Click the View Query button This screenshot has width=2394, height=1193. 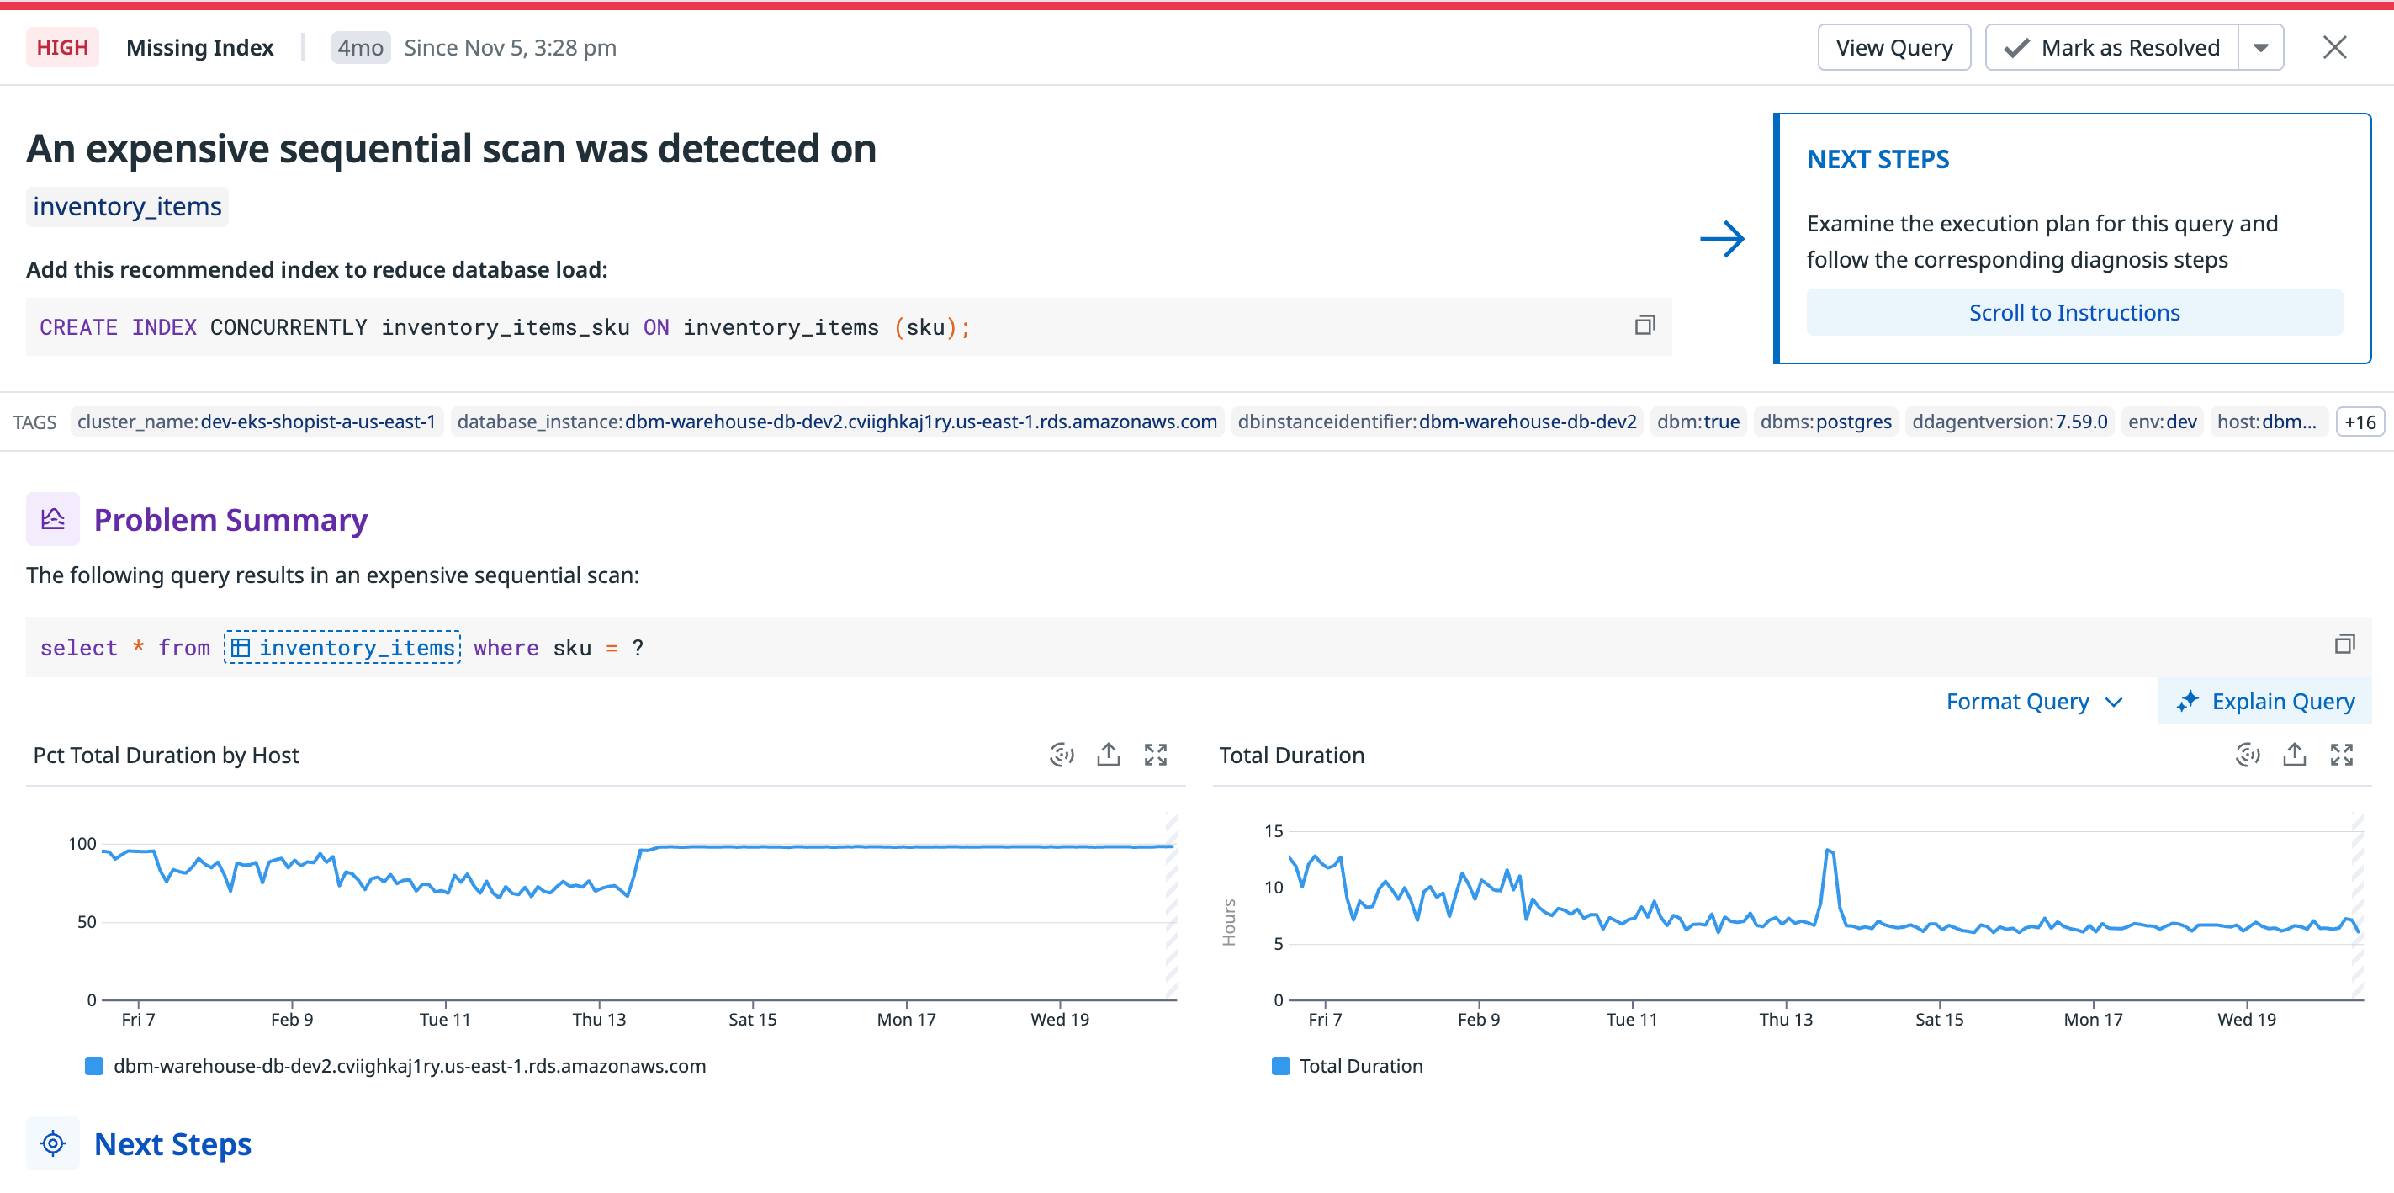coord(1893,47)
